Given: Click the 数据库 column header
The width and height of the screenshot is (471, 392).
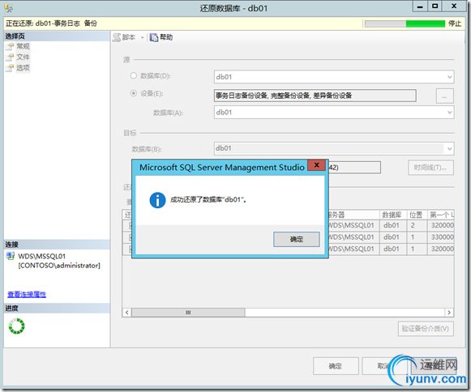Looking at the screenshot, I should pyautogui.click(x=393, y=215).
